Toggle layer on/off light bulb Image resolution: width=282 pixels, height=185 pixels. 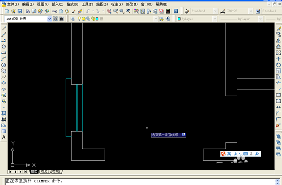coord(79,19)
